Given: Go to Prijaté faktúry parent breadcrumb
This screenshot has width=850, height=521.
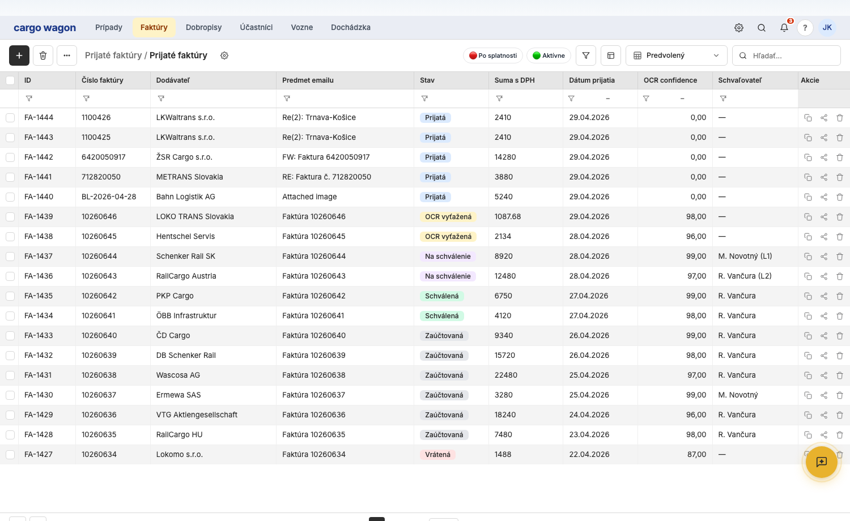Looking at the screenshot, I should pos(113,55).
